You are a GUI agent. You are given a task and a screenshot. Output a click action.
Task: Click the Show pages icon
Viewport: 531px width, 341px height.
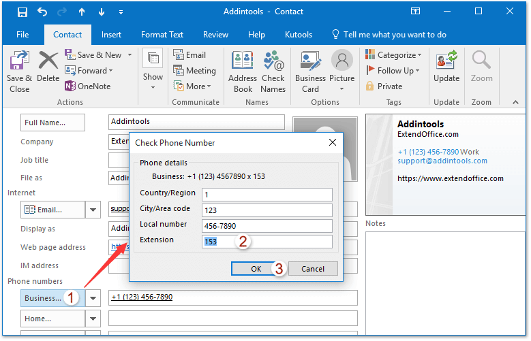pos(153,58)
